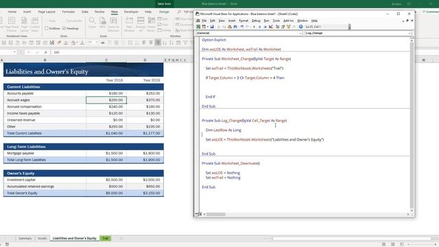Open Insert UserForm dropdown arrow
439x247 pixels.
tap(208, 27)
